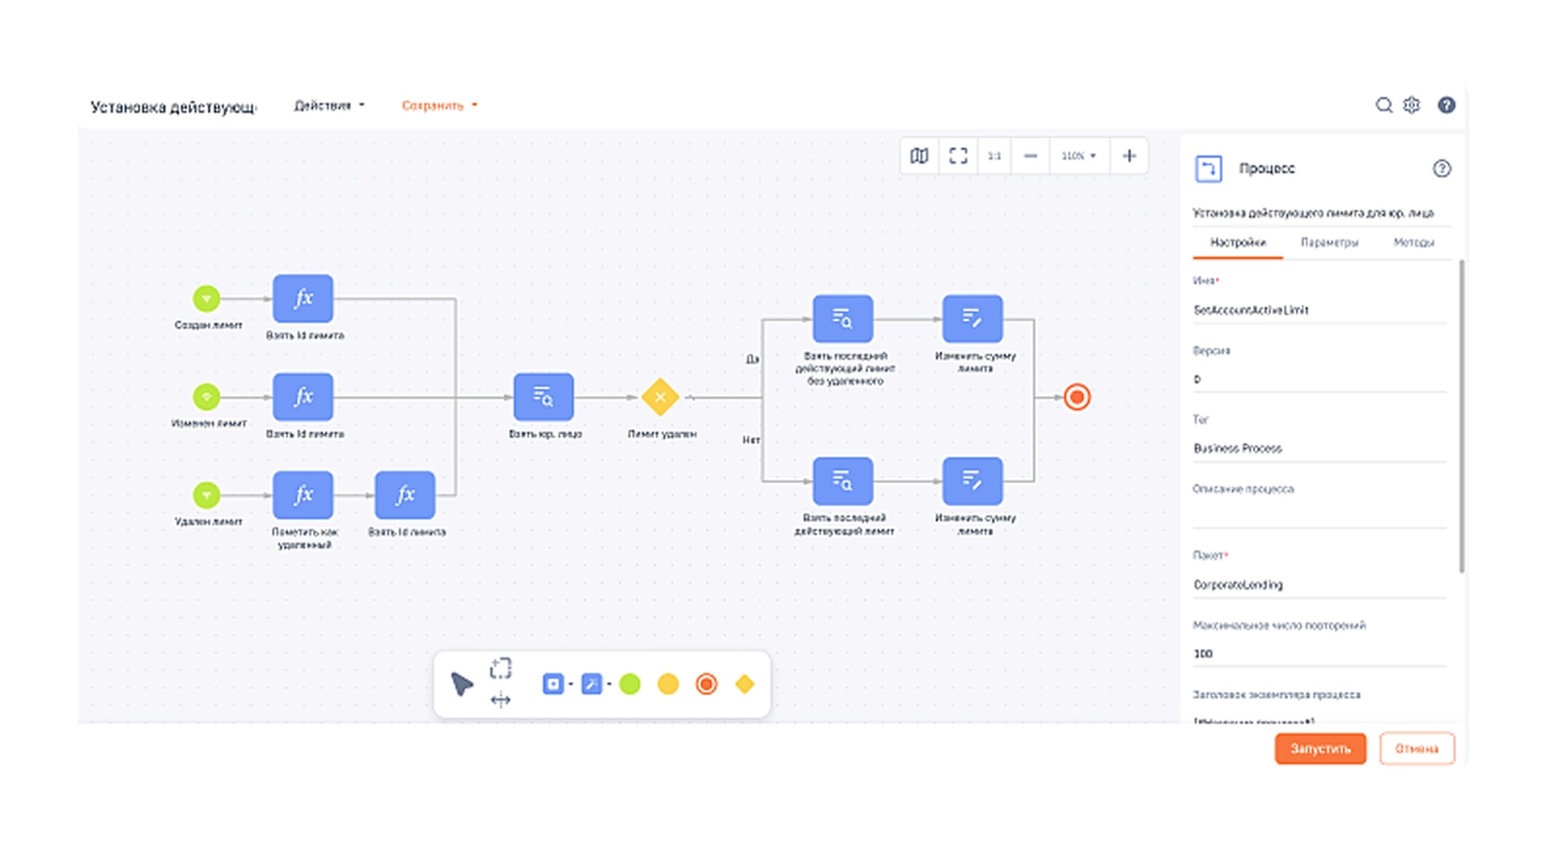The width and height of the screenshot is (1547, 852).
Task: Choose the yellow gateway diamond in palette
Action: (x=744, y=685)
